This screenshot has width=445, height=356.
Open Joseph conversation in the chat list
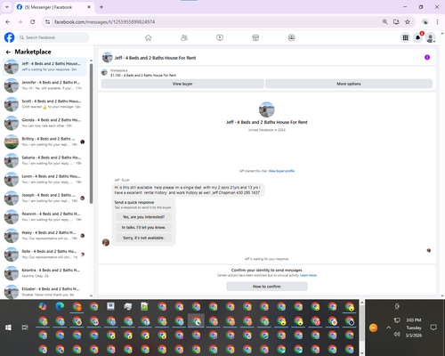tap(44, 198)
